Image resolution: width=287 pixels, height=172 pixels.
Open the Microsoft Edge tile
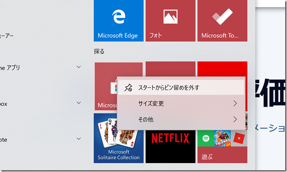[x=118, y=21]
